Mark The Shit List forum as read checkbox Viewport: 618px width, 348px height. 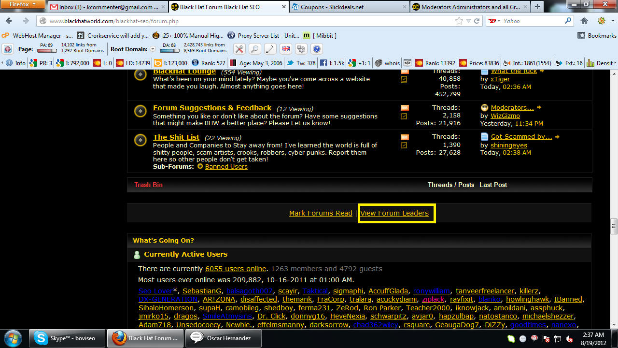pyautogui.click(x=404, y=145)
